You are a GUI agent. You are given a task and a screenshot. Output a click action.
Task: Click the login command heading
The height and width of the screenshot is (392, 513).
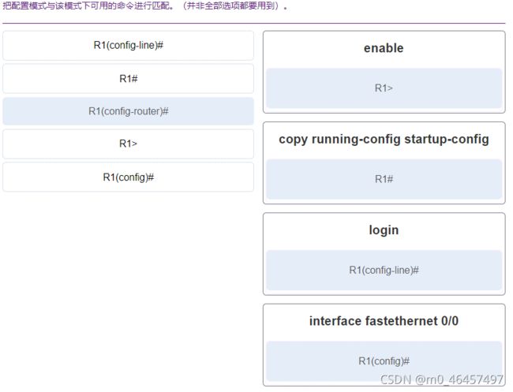(384, 230)
